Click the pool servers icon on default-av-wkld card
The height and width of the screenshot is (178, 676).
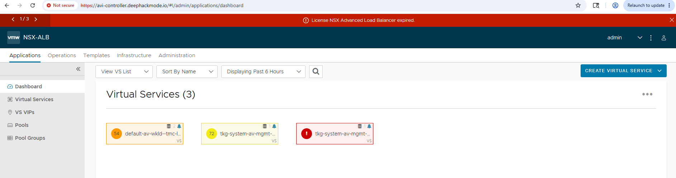click(169, 126)
